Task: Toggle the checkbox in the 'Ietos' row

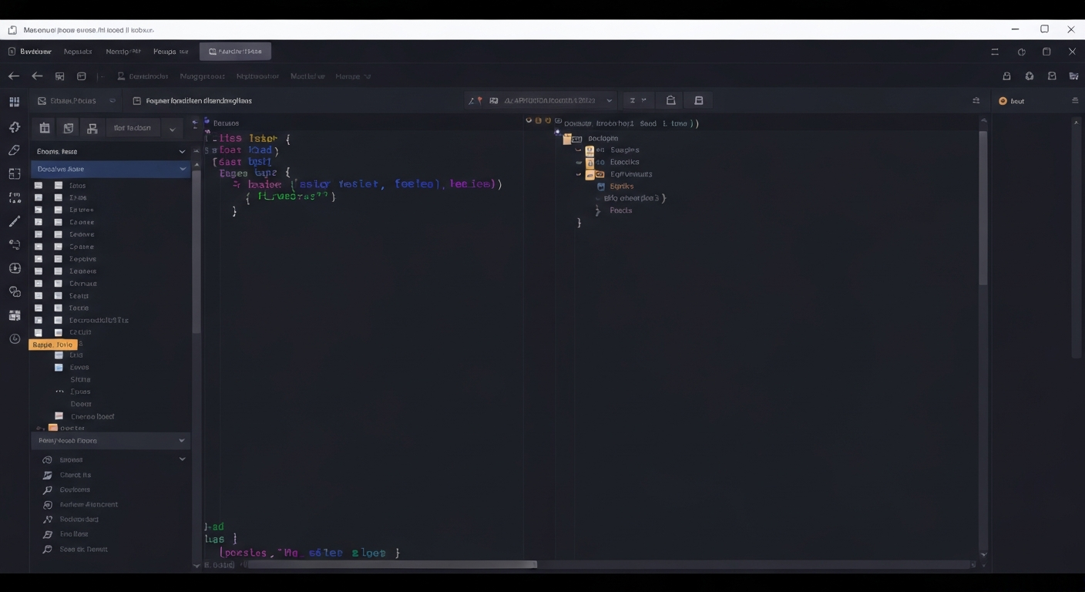Action: pos(39,185)
